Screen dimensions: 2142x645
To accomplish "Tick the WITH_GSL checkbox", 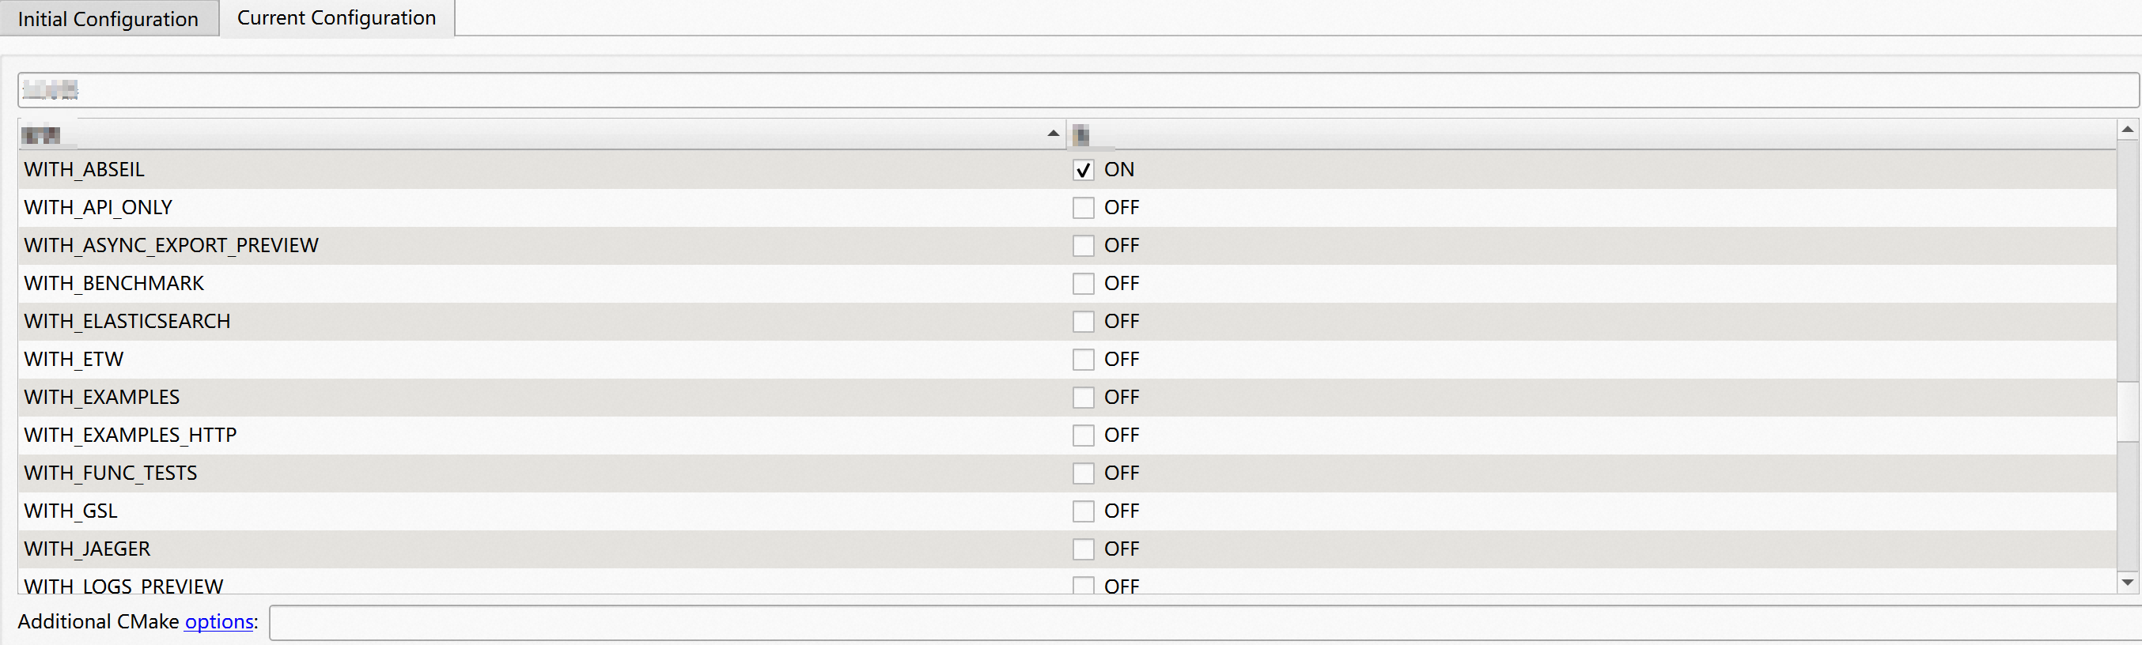I will pyautogui.click(x=1083, y=512).
